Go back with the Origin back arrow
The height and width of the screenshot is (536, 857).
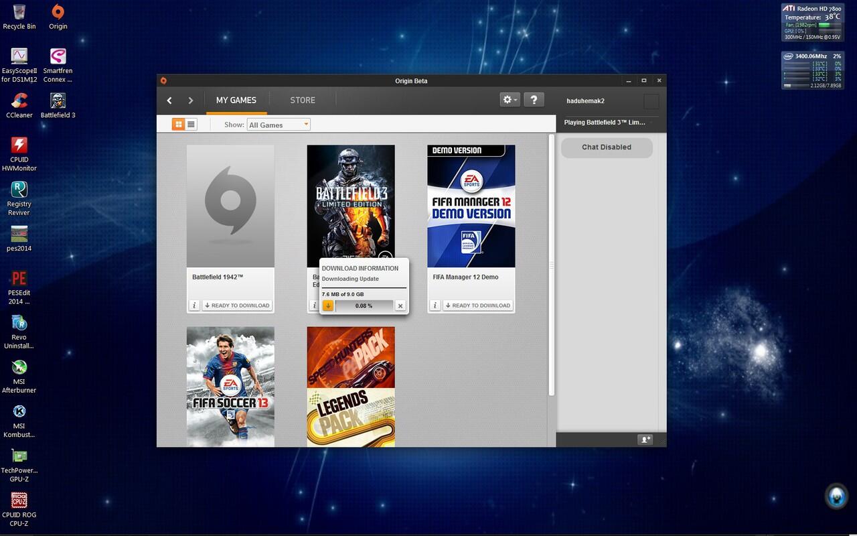click(x=169, y=100)
